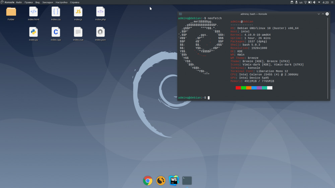Launch WebStorm from the dock
The width and height of the screenshot is (335, 188).
[x=174, y=181]
